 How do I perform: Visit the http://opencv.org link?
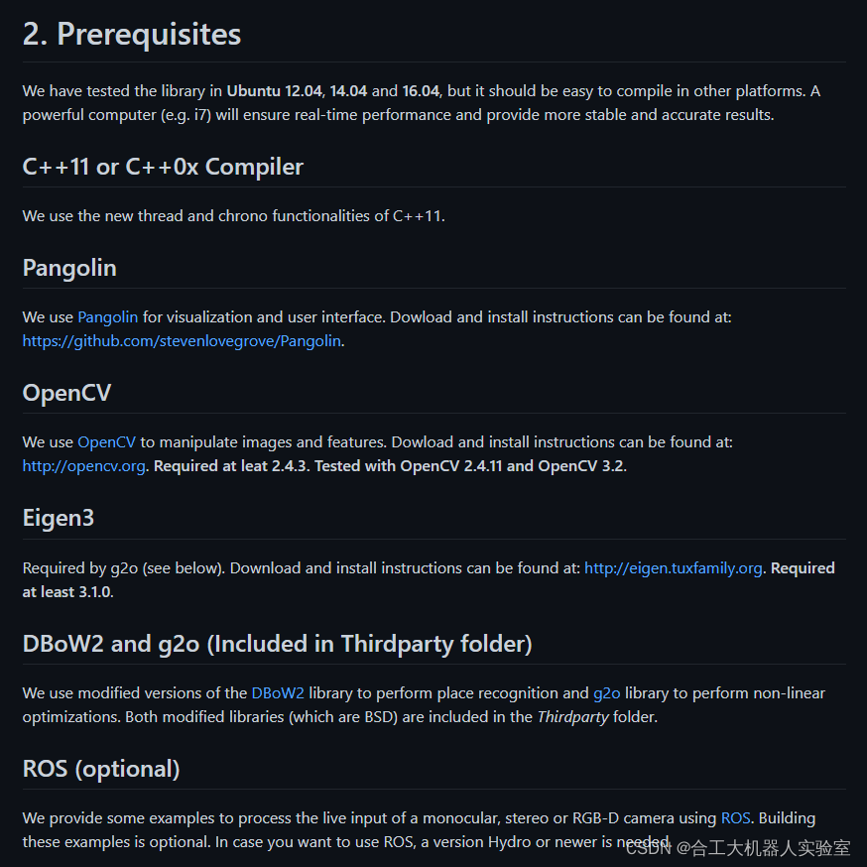(83, 466)
